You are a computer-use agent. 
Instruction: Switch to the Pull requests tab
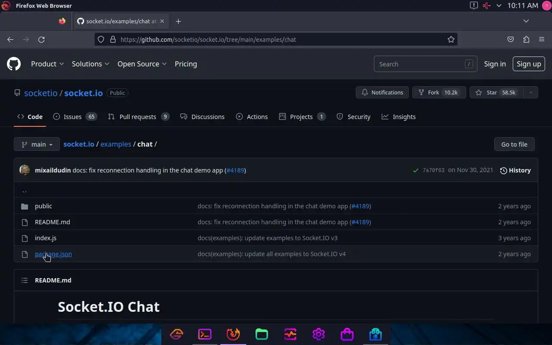tap(138, 117)
